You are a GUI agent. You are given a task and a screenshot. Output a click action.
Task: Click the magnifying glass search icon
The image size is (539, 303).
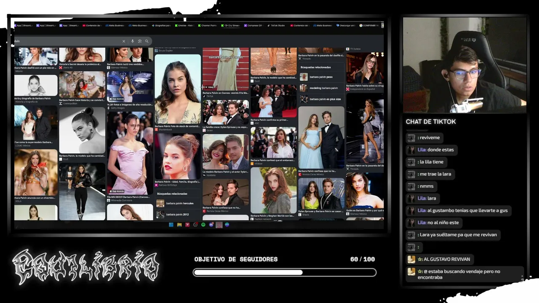pyautogui.click(x=147, y=41)
